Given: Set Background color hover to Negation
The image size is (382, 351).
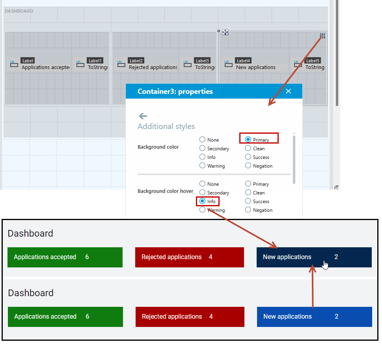Looking at the screenshot, I should coord(248,210).
